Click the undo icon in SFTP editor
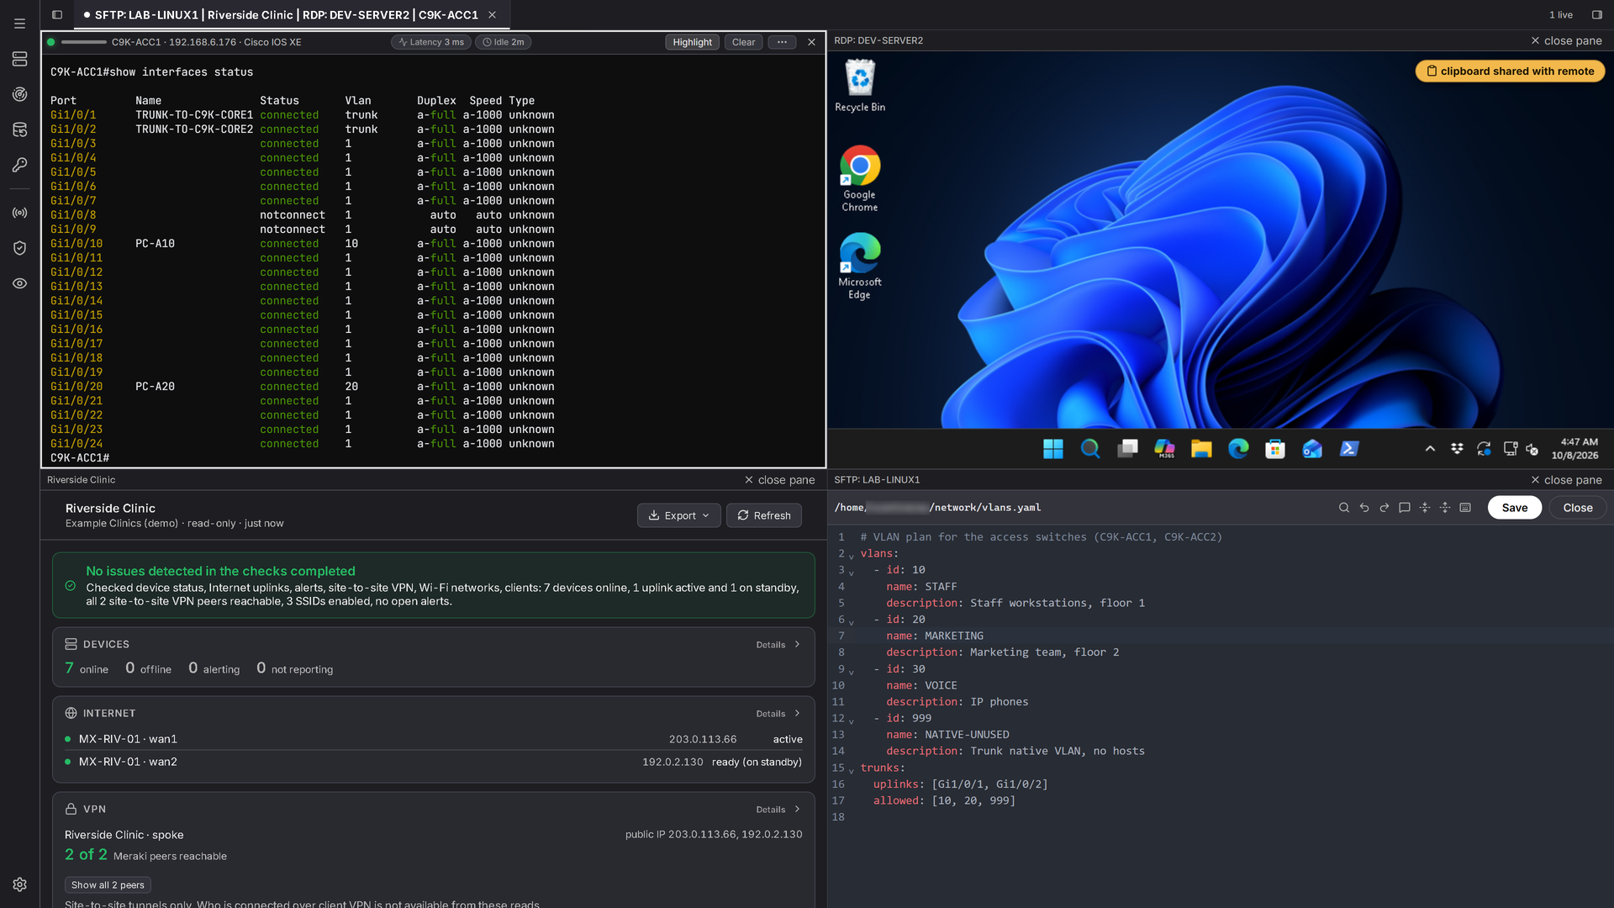The height and width of the screenshot is (908, 1614). pyautogui.click(x=1363, y=508)
